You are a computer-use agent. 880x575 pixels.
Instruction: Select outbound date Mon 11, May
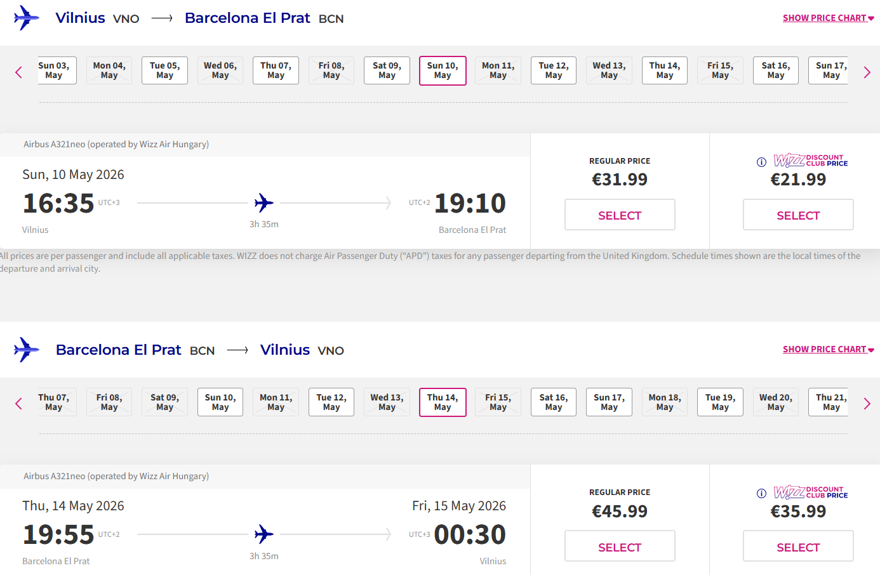coord(498,70)
